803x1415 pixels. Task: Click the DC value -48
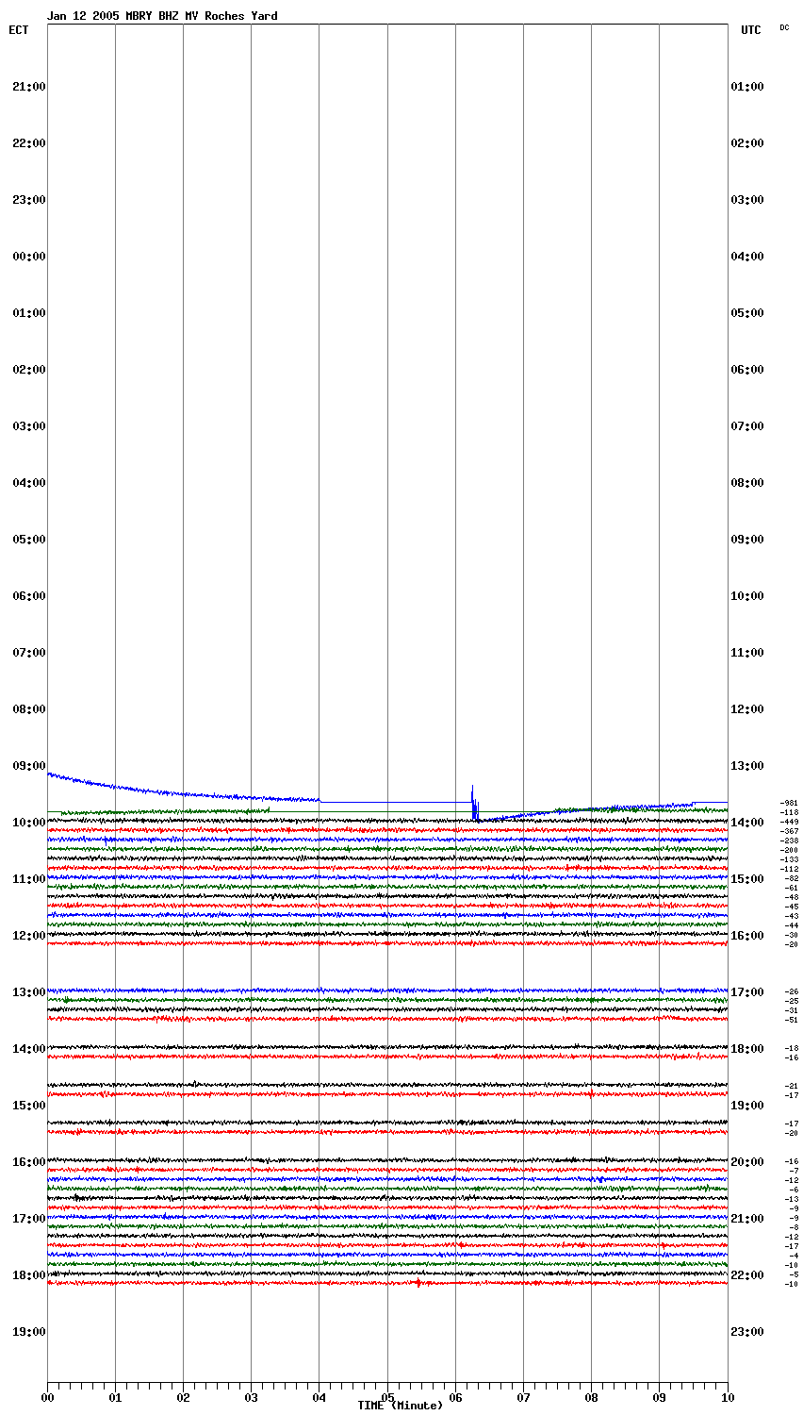click(791, 897)
